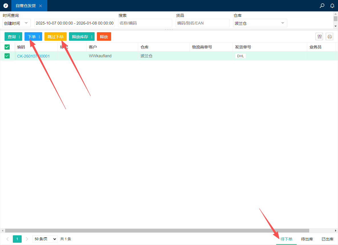
Task: Open more options beside the 查询 button
Action: tap(19, 37)
